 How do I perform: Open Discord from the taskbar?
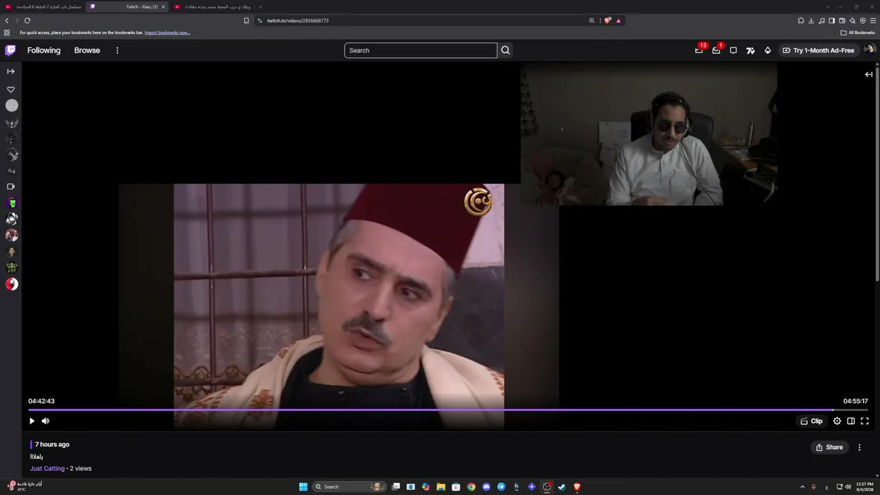[486, 487]
